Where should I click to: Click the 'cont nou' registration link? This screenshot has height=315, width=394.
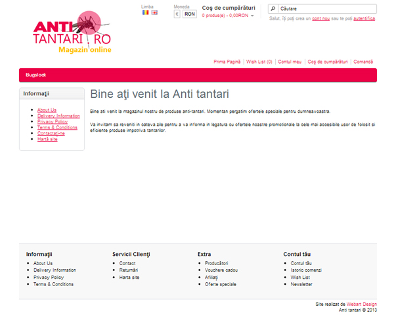320,18
